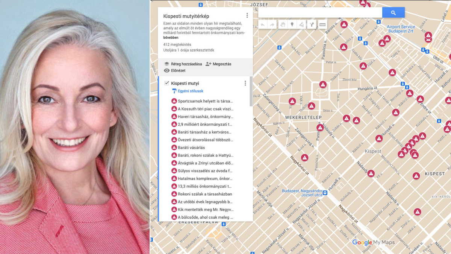Click the warning icon beside 'Rokoni szálak a társasházban'
The image size is (451, 254).
174,194
